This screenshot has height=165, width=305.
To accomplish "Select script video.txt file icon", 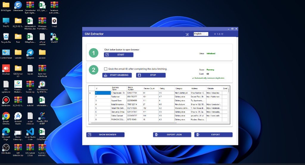I will [x=30, y=118].
